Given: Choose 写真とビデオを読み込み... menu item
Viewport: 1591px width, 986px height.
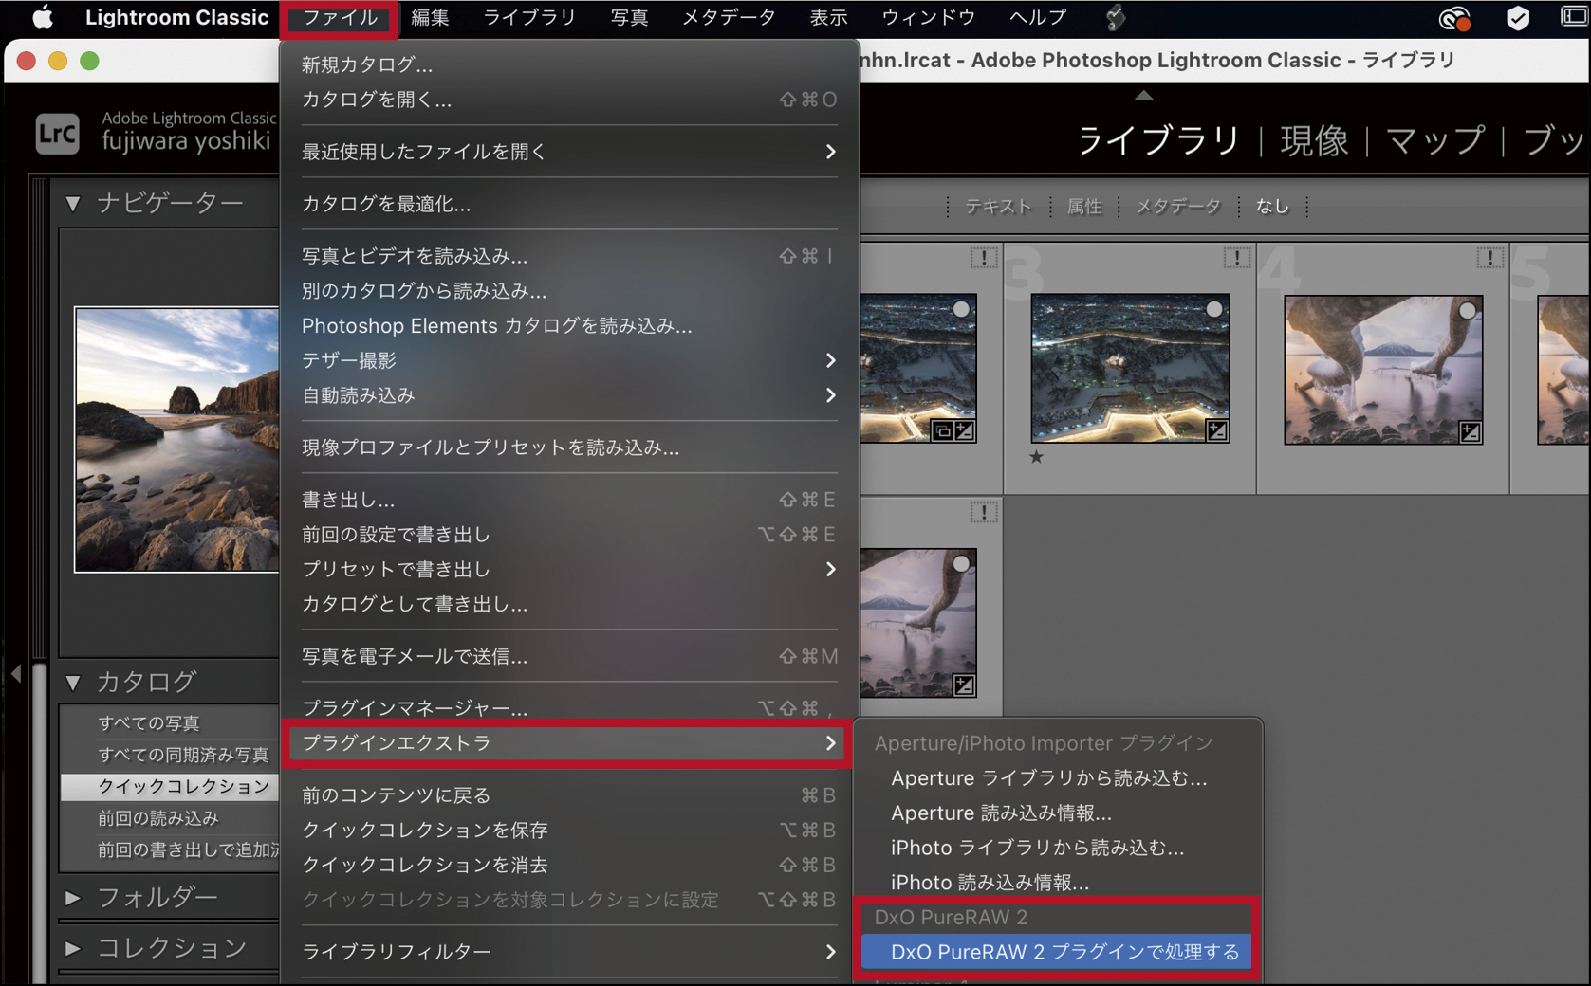Looking at the screenshot, I should [x=569, y=256].
